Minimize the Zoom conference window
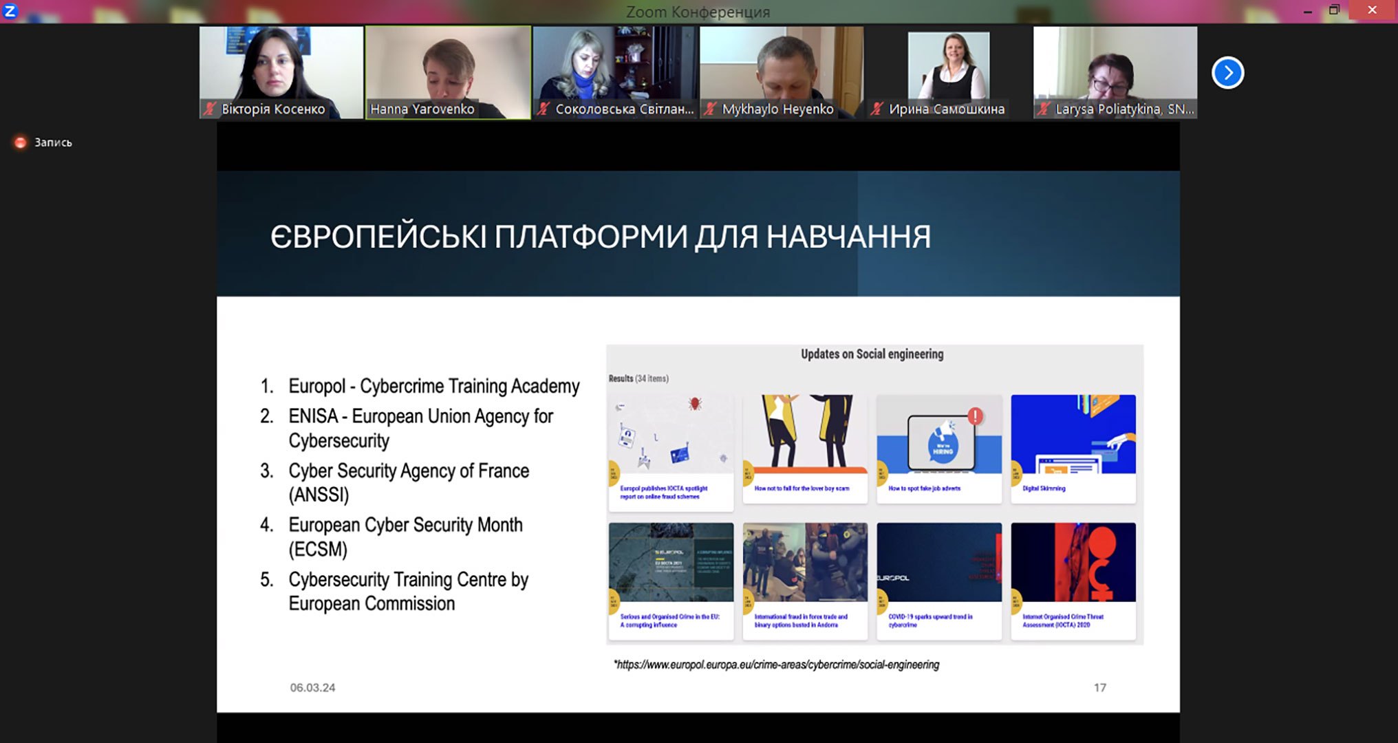The image size is (1398, 743). (x=1307, y=10)
